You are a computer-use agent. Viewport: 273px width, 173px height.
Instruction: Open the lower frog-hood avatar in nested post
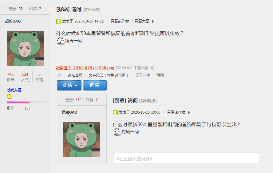[82, 139]
